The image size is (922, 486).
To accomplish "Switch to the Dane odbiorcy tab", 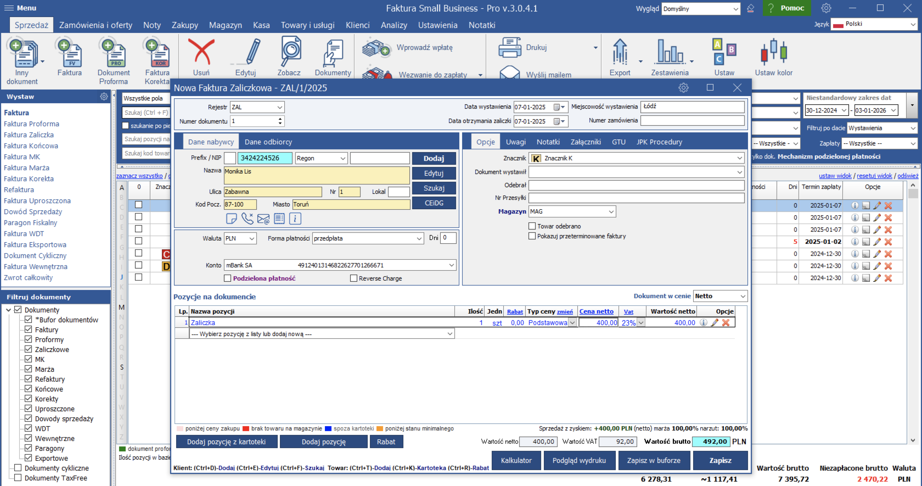I will 269,142.
